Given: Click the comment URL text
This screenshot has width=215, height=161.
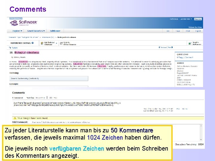Looking at the screenshot, I should pos(67,104).
